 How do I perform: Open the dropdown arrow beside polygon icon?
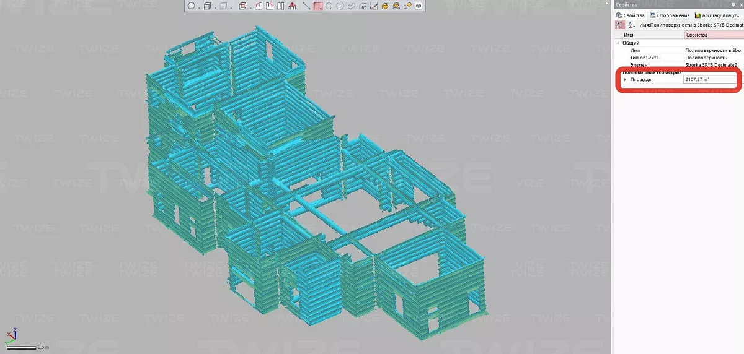(199, 6)
